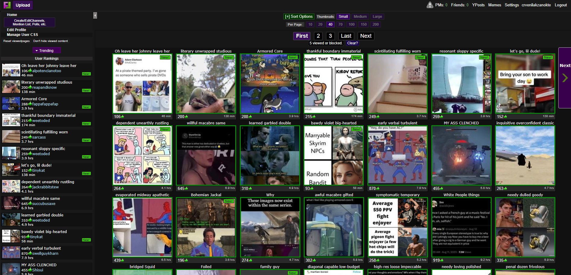Toggle 'Don't hide viewed content' option
This screenshot has width=571, height=275.
click(50, 41)
